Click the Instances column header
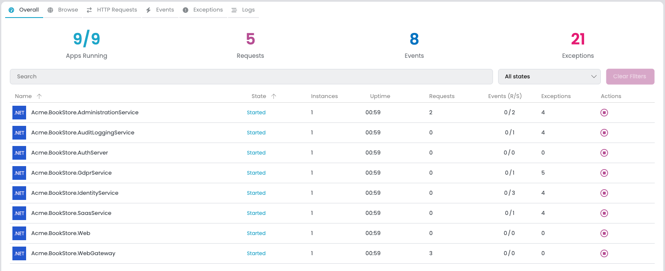The image size is (665, 271). (x=324, y=96)
